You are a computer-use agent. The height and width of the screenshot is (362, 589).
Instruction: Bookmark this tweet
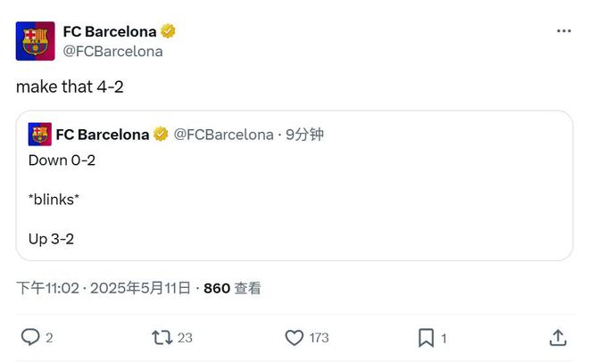426,338
